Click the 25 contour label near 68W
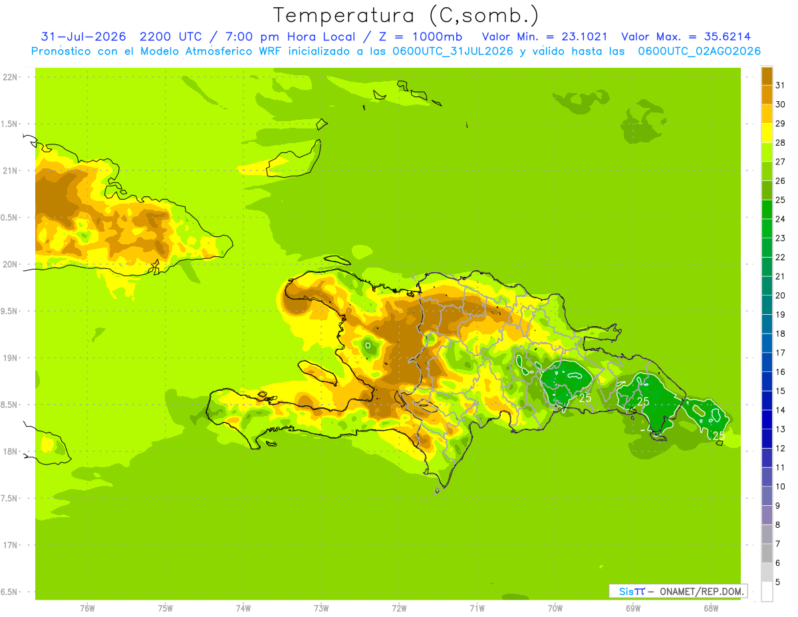The image size is (798, 617). [x=718, y=435]
